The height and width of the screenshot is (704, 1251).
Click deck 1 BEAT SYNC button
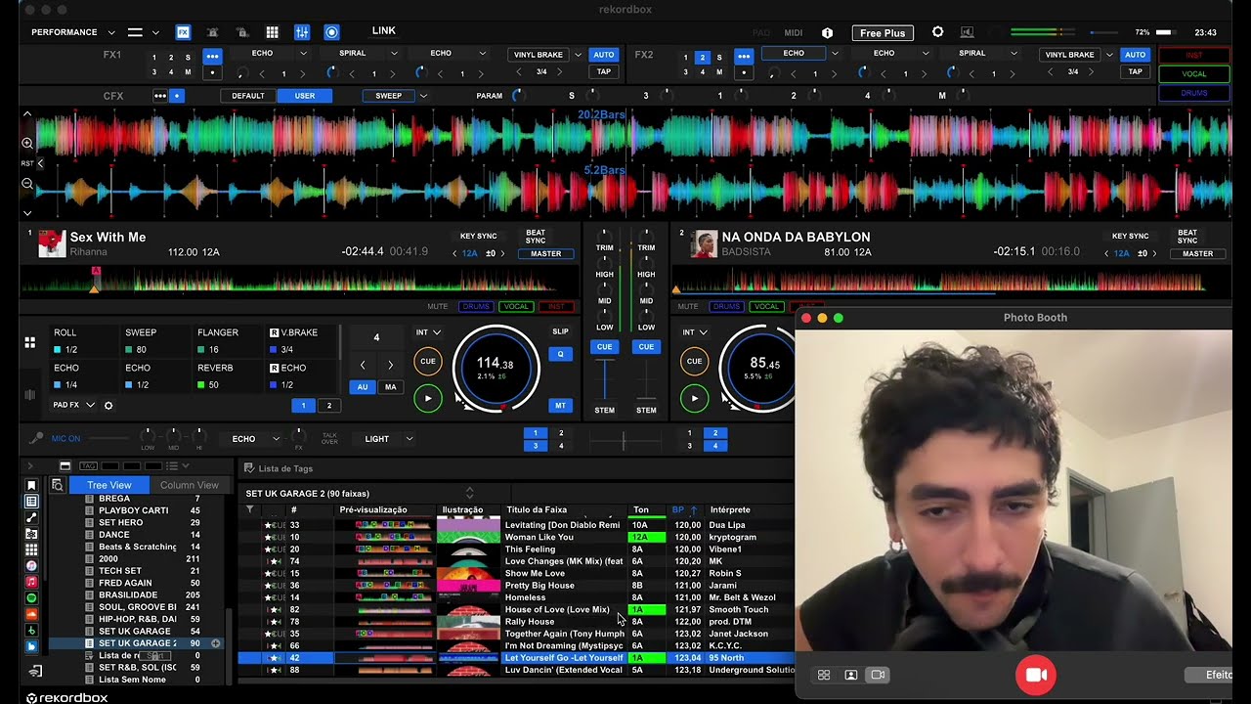tap(536, 238)
